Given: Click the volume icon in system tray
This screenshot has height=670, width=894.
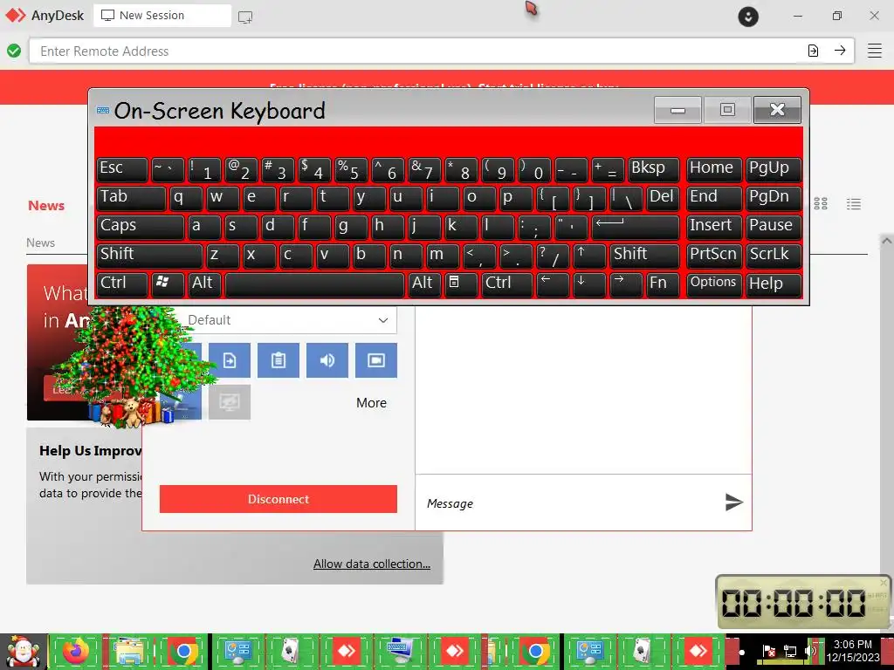Looking at the screenshot, I should coord(810,651).
